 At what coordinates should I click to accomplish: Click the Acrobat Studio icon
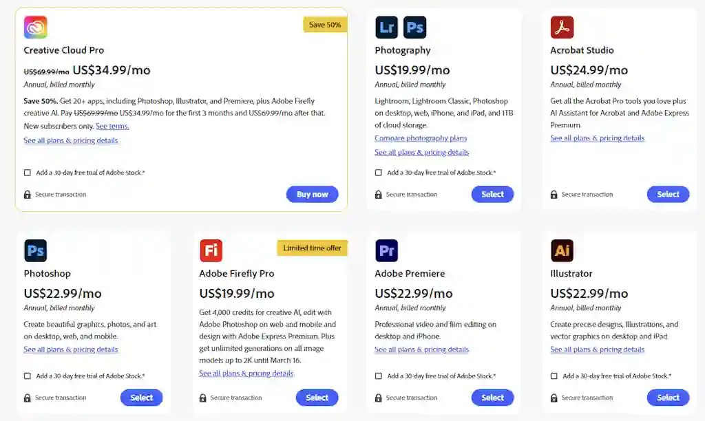(x=562, y=28)
